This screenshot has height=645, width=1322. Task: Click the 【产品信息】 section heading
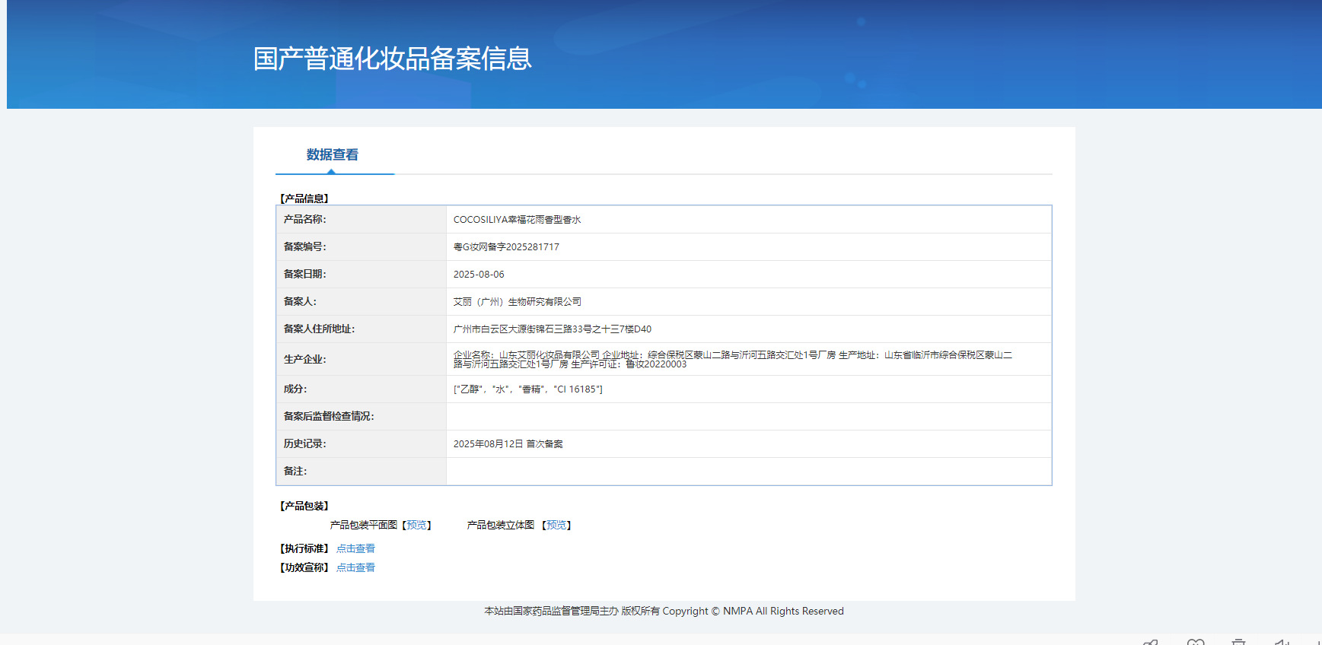[304, 199]
